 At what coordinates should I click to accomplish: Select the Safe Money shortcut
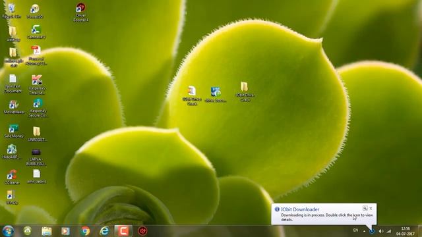[14, 131]
